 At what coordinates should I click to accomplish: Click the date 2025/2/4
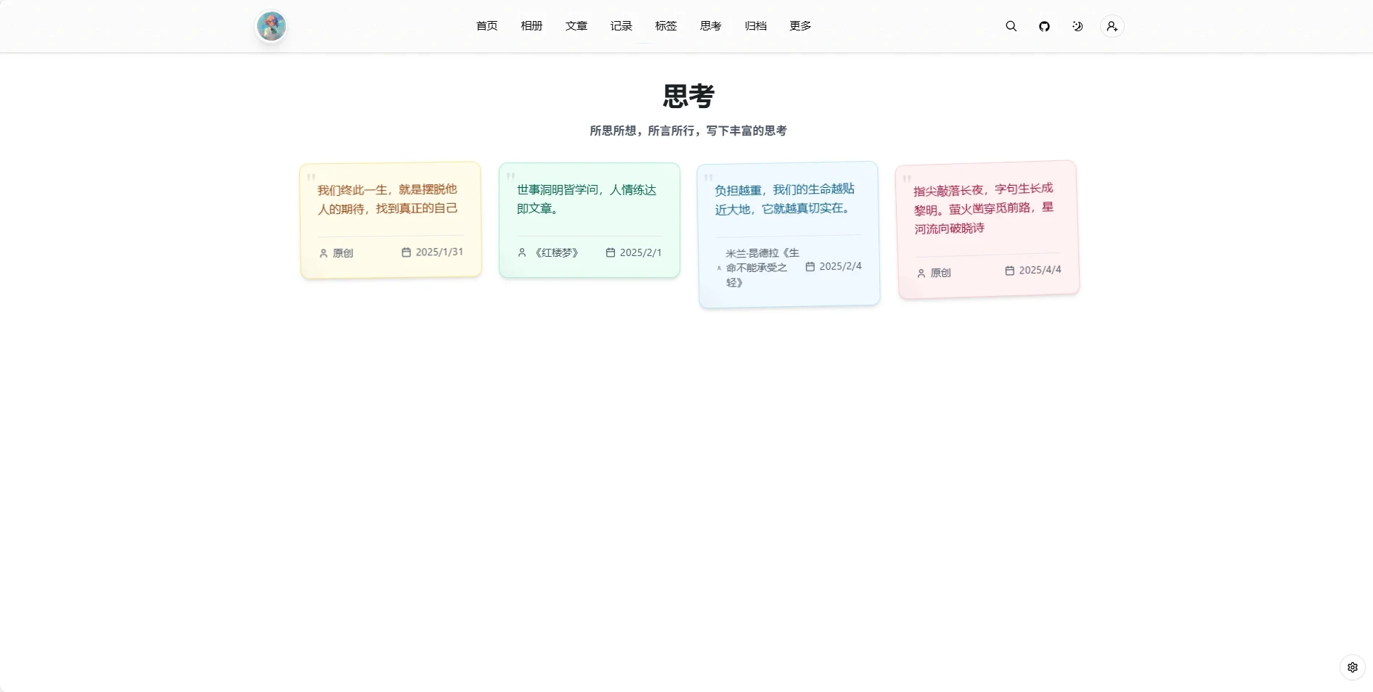click(841, 266)
